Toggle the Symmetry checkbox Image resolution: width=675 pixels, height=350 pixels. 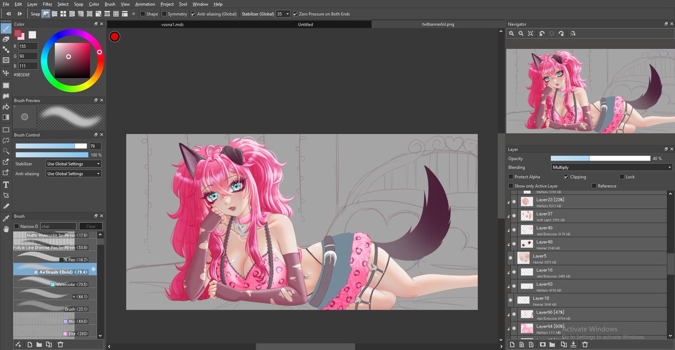point(164,14)
